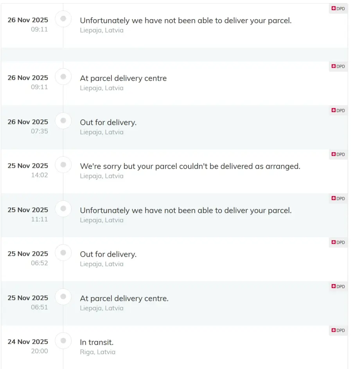Click the "24 Nov 2025" date label

[x=28, y=342]
